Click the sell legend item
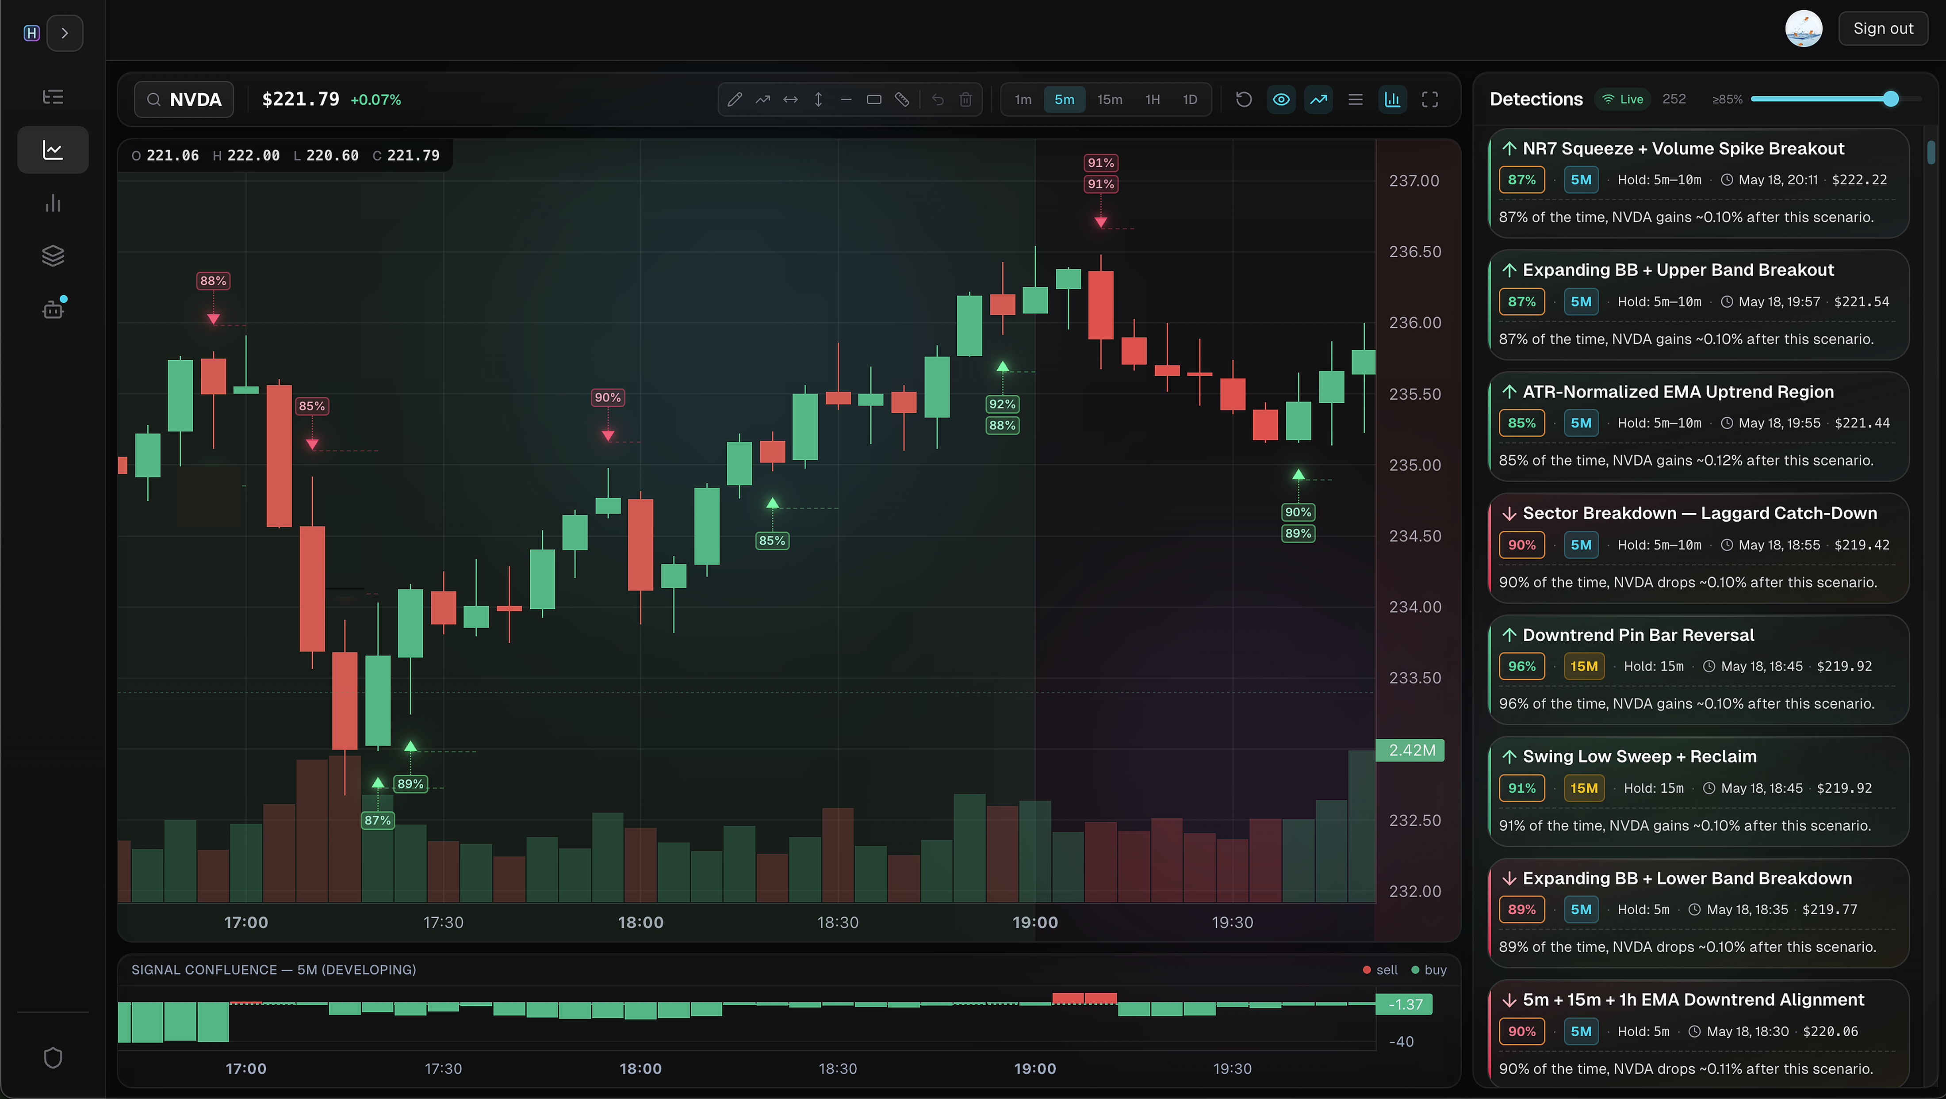The width and height of the screenshot is (1946, 1099). pyautogui.click(x=1379, y=970)
